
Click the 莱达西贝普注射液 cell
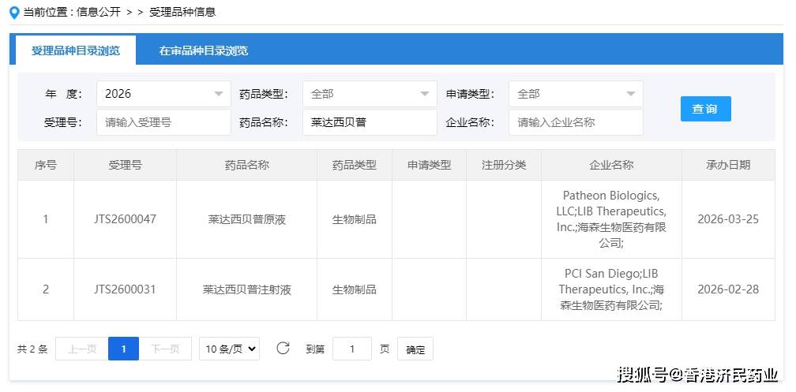pos(246,289)
